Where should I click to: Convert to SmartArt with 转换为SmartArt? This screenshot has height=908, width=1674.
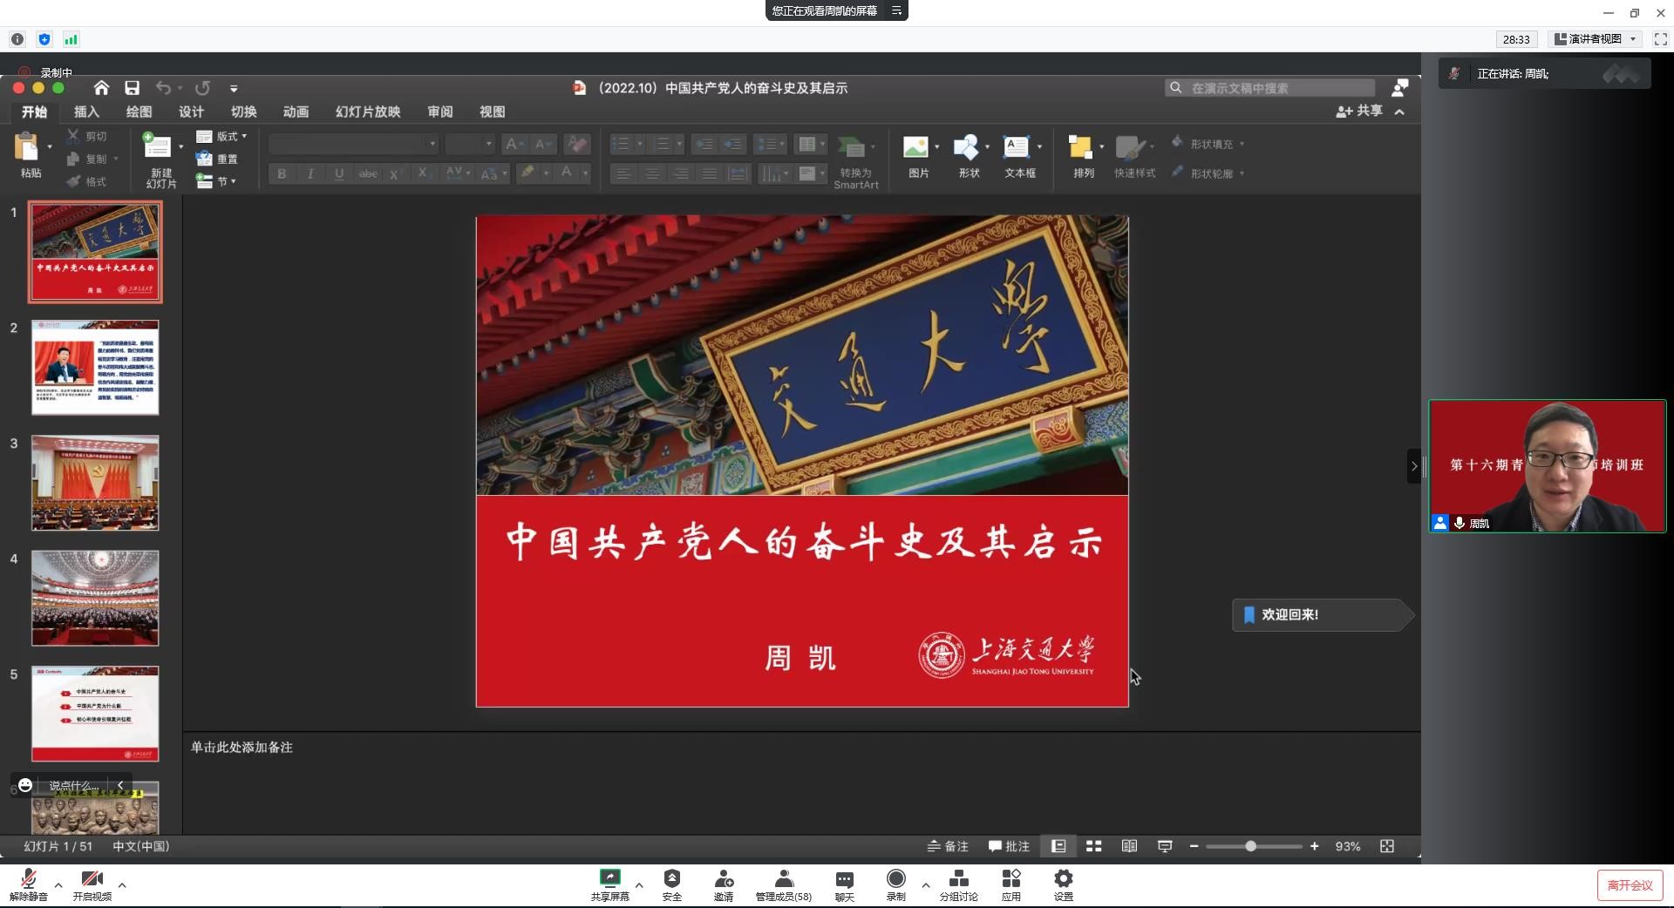[855, 162]
